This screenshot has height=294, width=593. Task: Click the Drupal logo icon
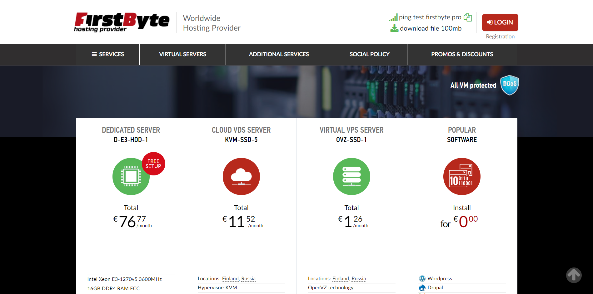[x=422, y=288]
